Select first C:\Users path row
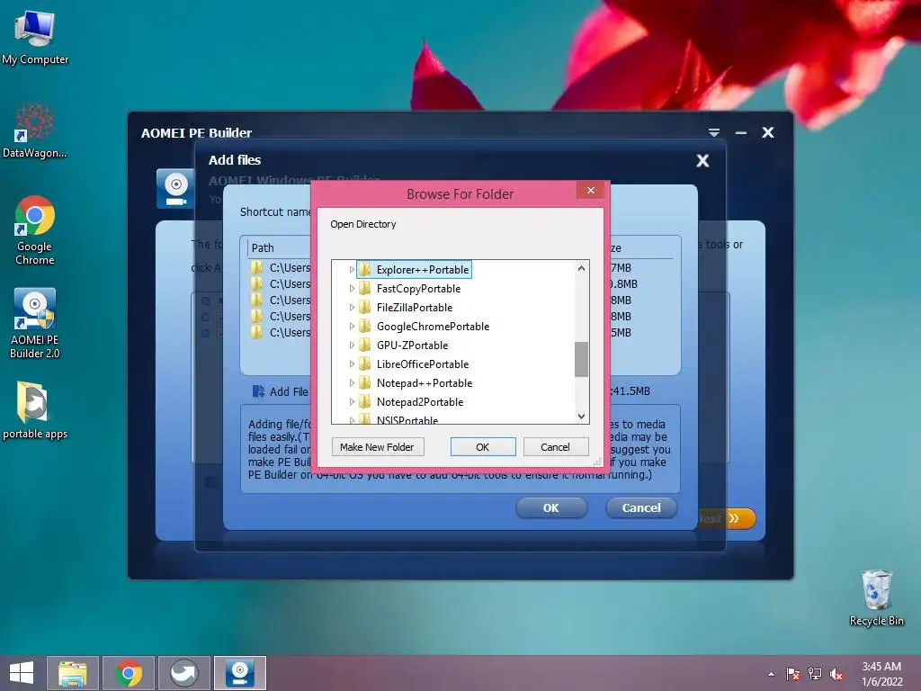 click(281, 268)
